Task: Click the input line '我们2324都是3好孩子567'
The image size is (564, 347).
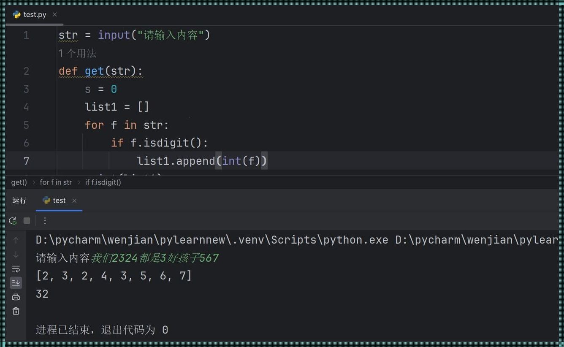Action: tap(155, 258)
